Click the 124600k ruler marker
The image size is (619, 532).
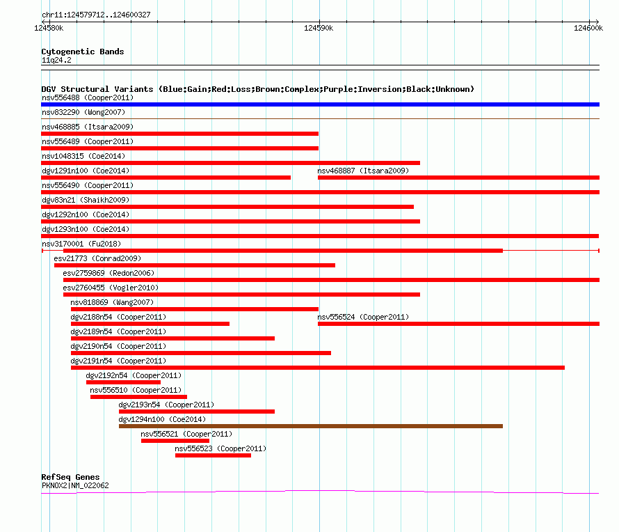point(588,28)
